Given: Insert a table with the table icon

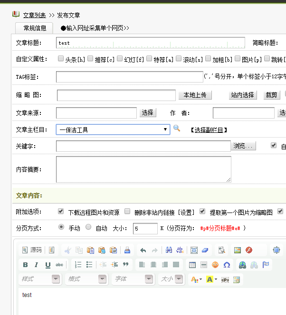Looking at the screenshot, I should pos(192,265).
